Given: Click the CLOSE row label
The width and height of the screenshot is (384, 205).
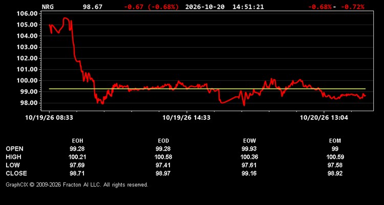Looking at the screenshot, I should (x=16, y=173).
